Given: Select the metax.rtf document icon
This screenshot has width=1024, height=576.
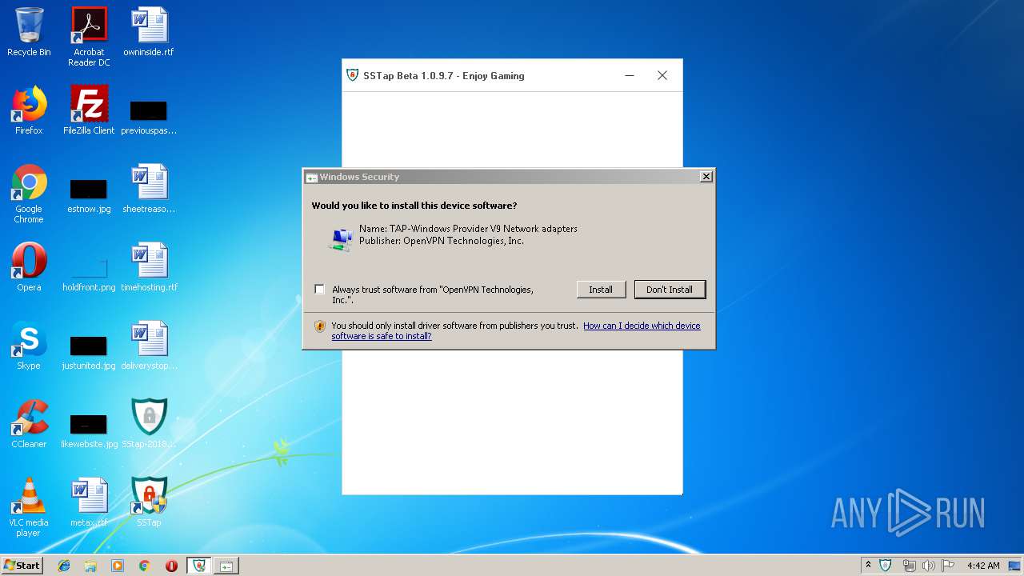Looking at the screenshot, I should tap(89, 502).
